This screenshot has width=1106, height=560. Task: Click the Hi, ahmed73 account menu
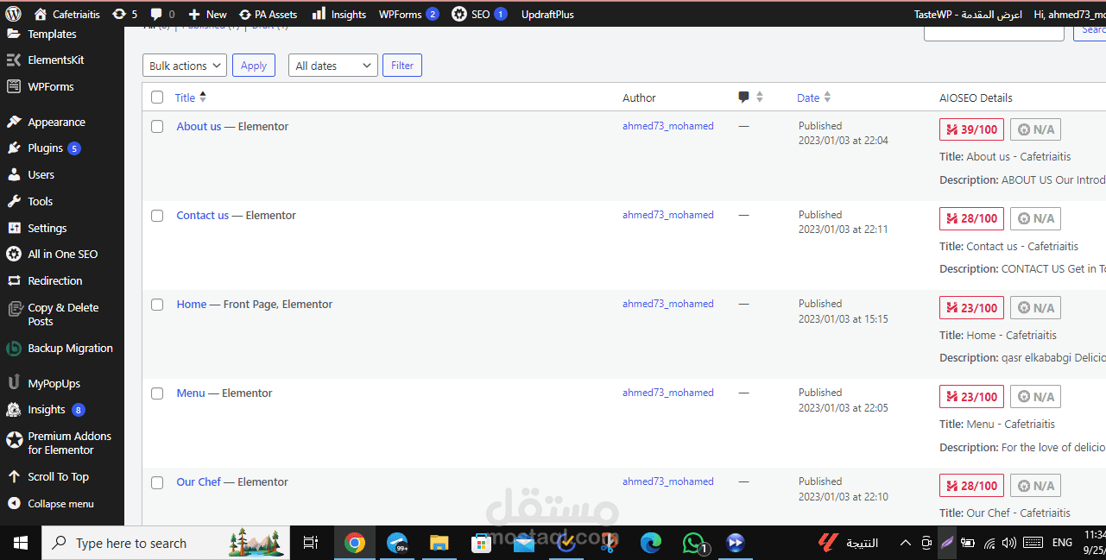(1069, 14)
